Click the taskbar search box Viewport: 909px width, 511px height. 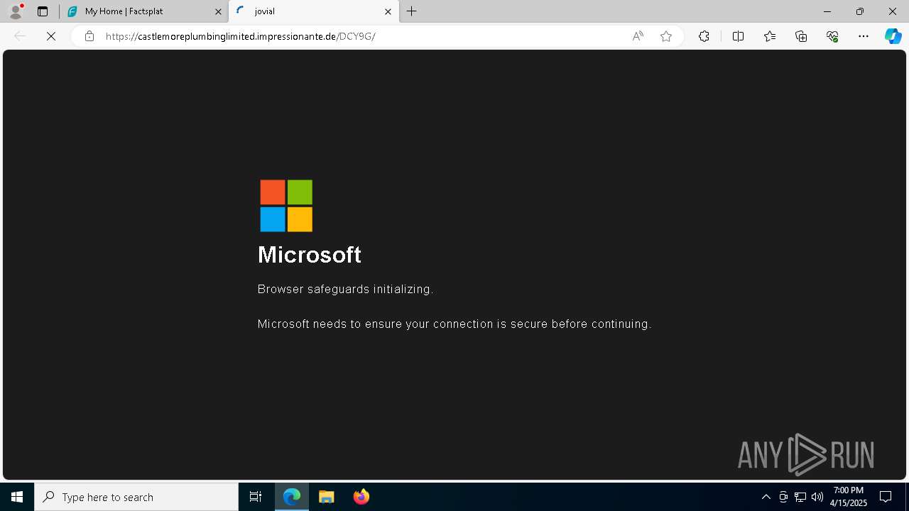coord(136,497)
